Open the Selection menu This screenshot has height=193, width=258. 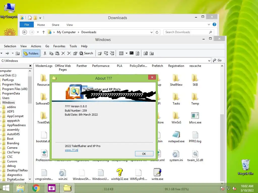10,46
